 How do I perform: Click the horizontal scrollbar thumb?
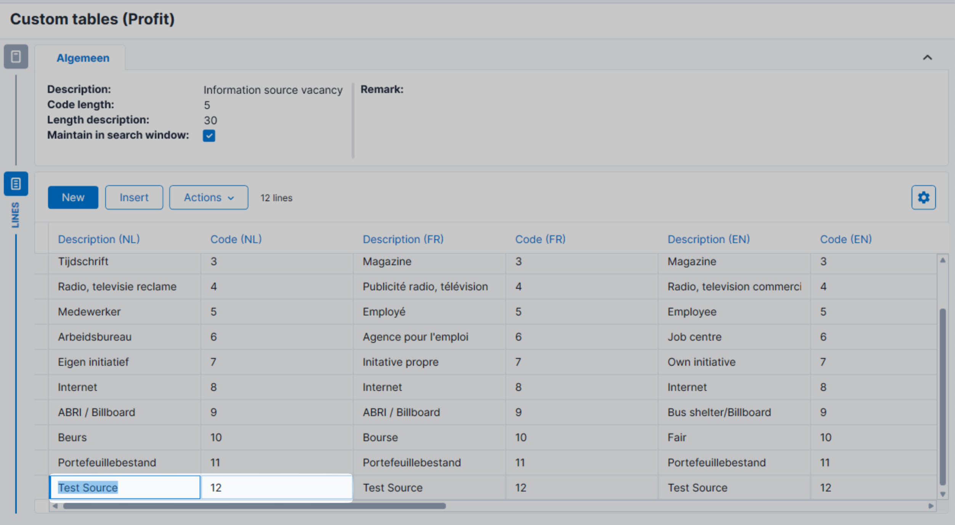tap(254, 506)
